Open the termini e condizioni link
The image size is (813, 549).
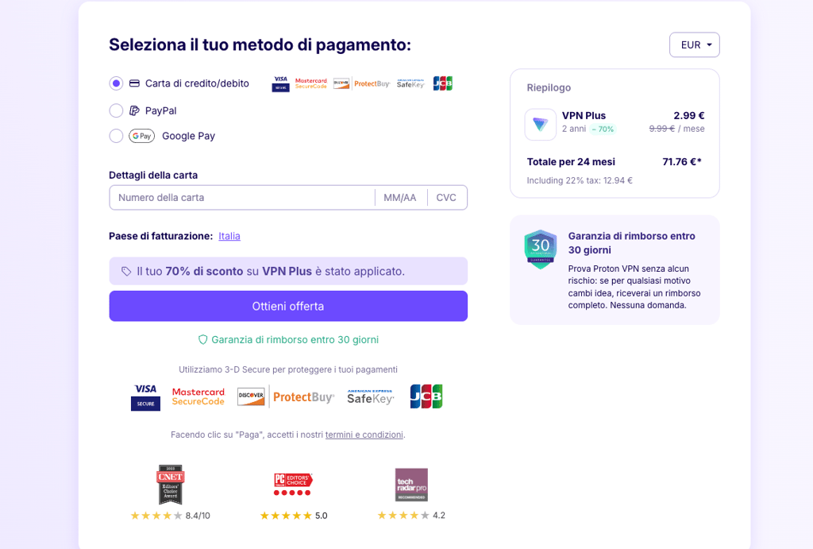click(x=364, y=435)
